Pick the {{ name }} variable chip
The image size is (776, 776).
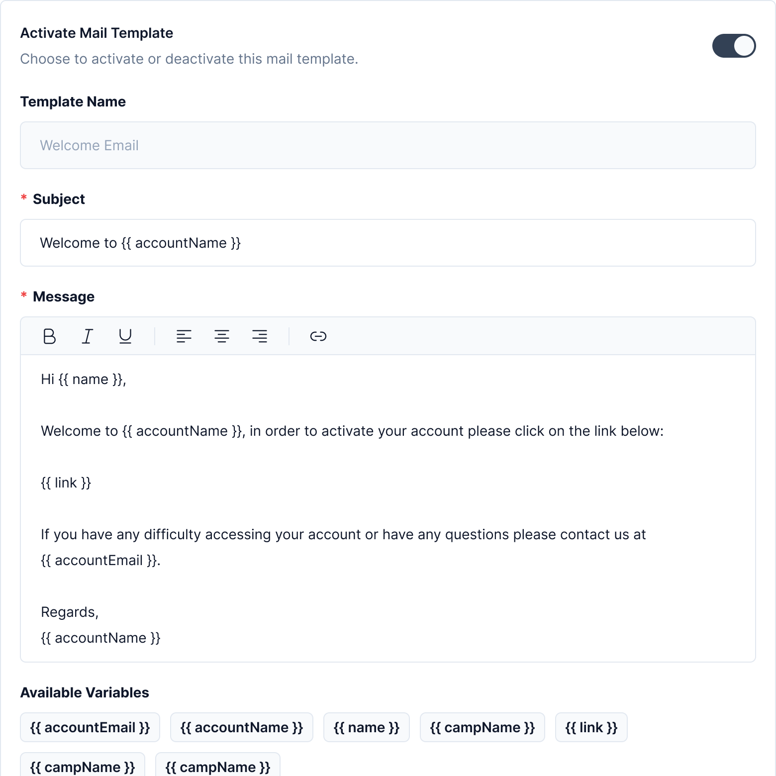click(x=367, y=727)
